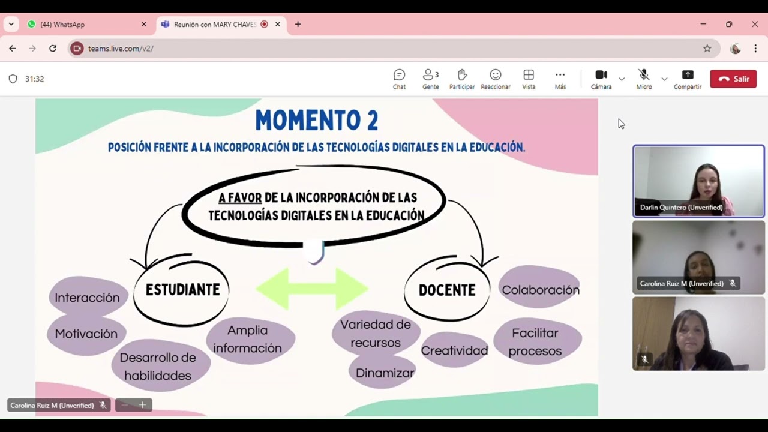Screen dimensions: 768x432
Task: Select the third participant's video tile
Action: 698,334
